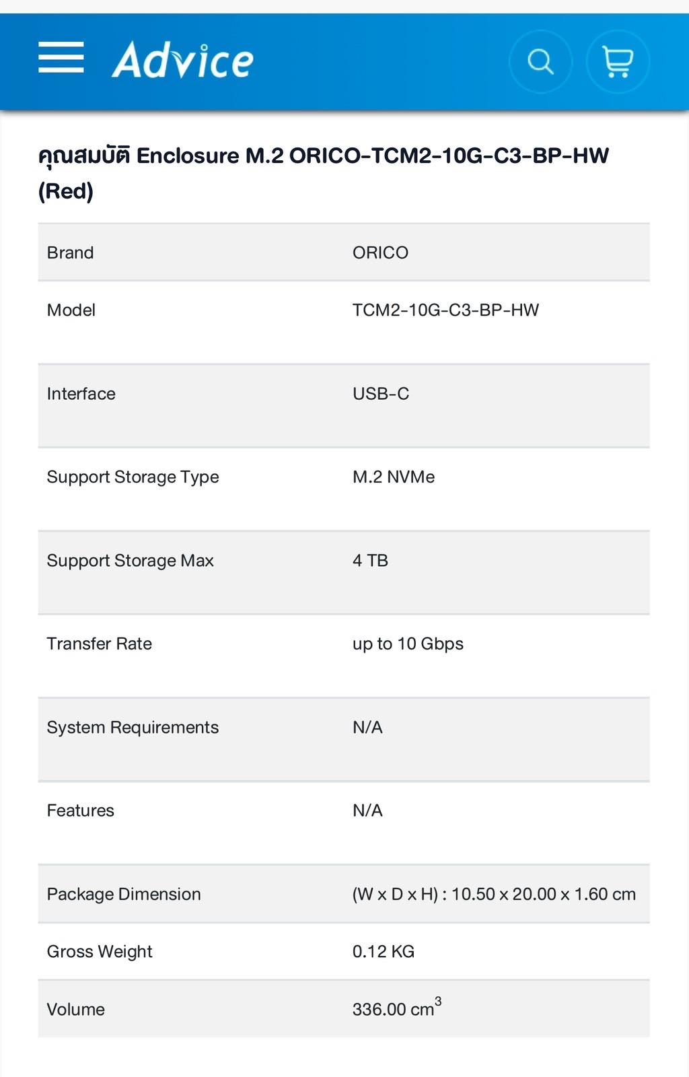Select the M.2 NVMe storage type value
The image size is (689, 1077).
[x=394, y=477]
